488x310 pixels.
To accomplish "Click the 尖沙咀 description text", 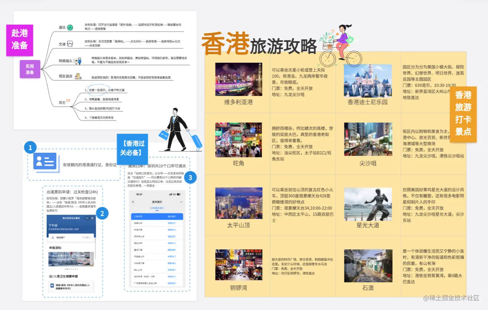I will [433, 144].
